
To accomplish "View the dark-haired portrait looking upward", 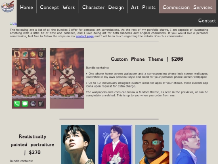I will pyautogui.click(x=78, y=144).
